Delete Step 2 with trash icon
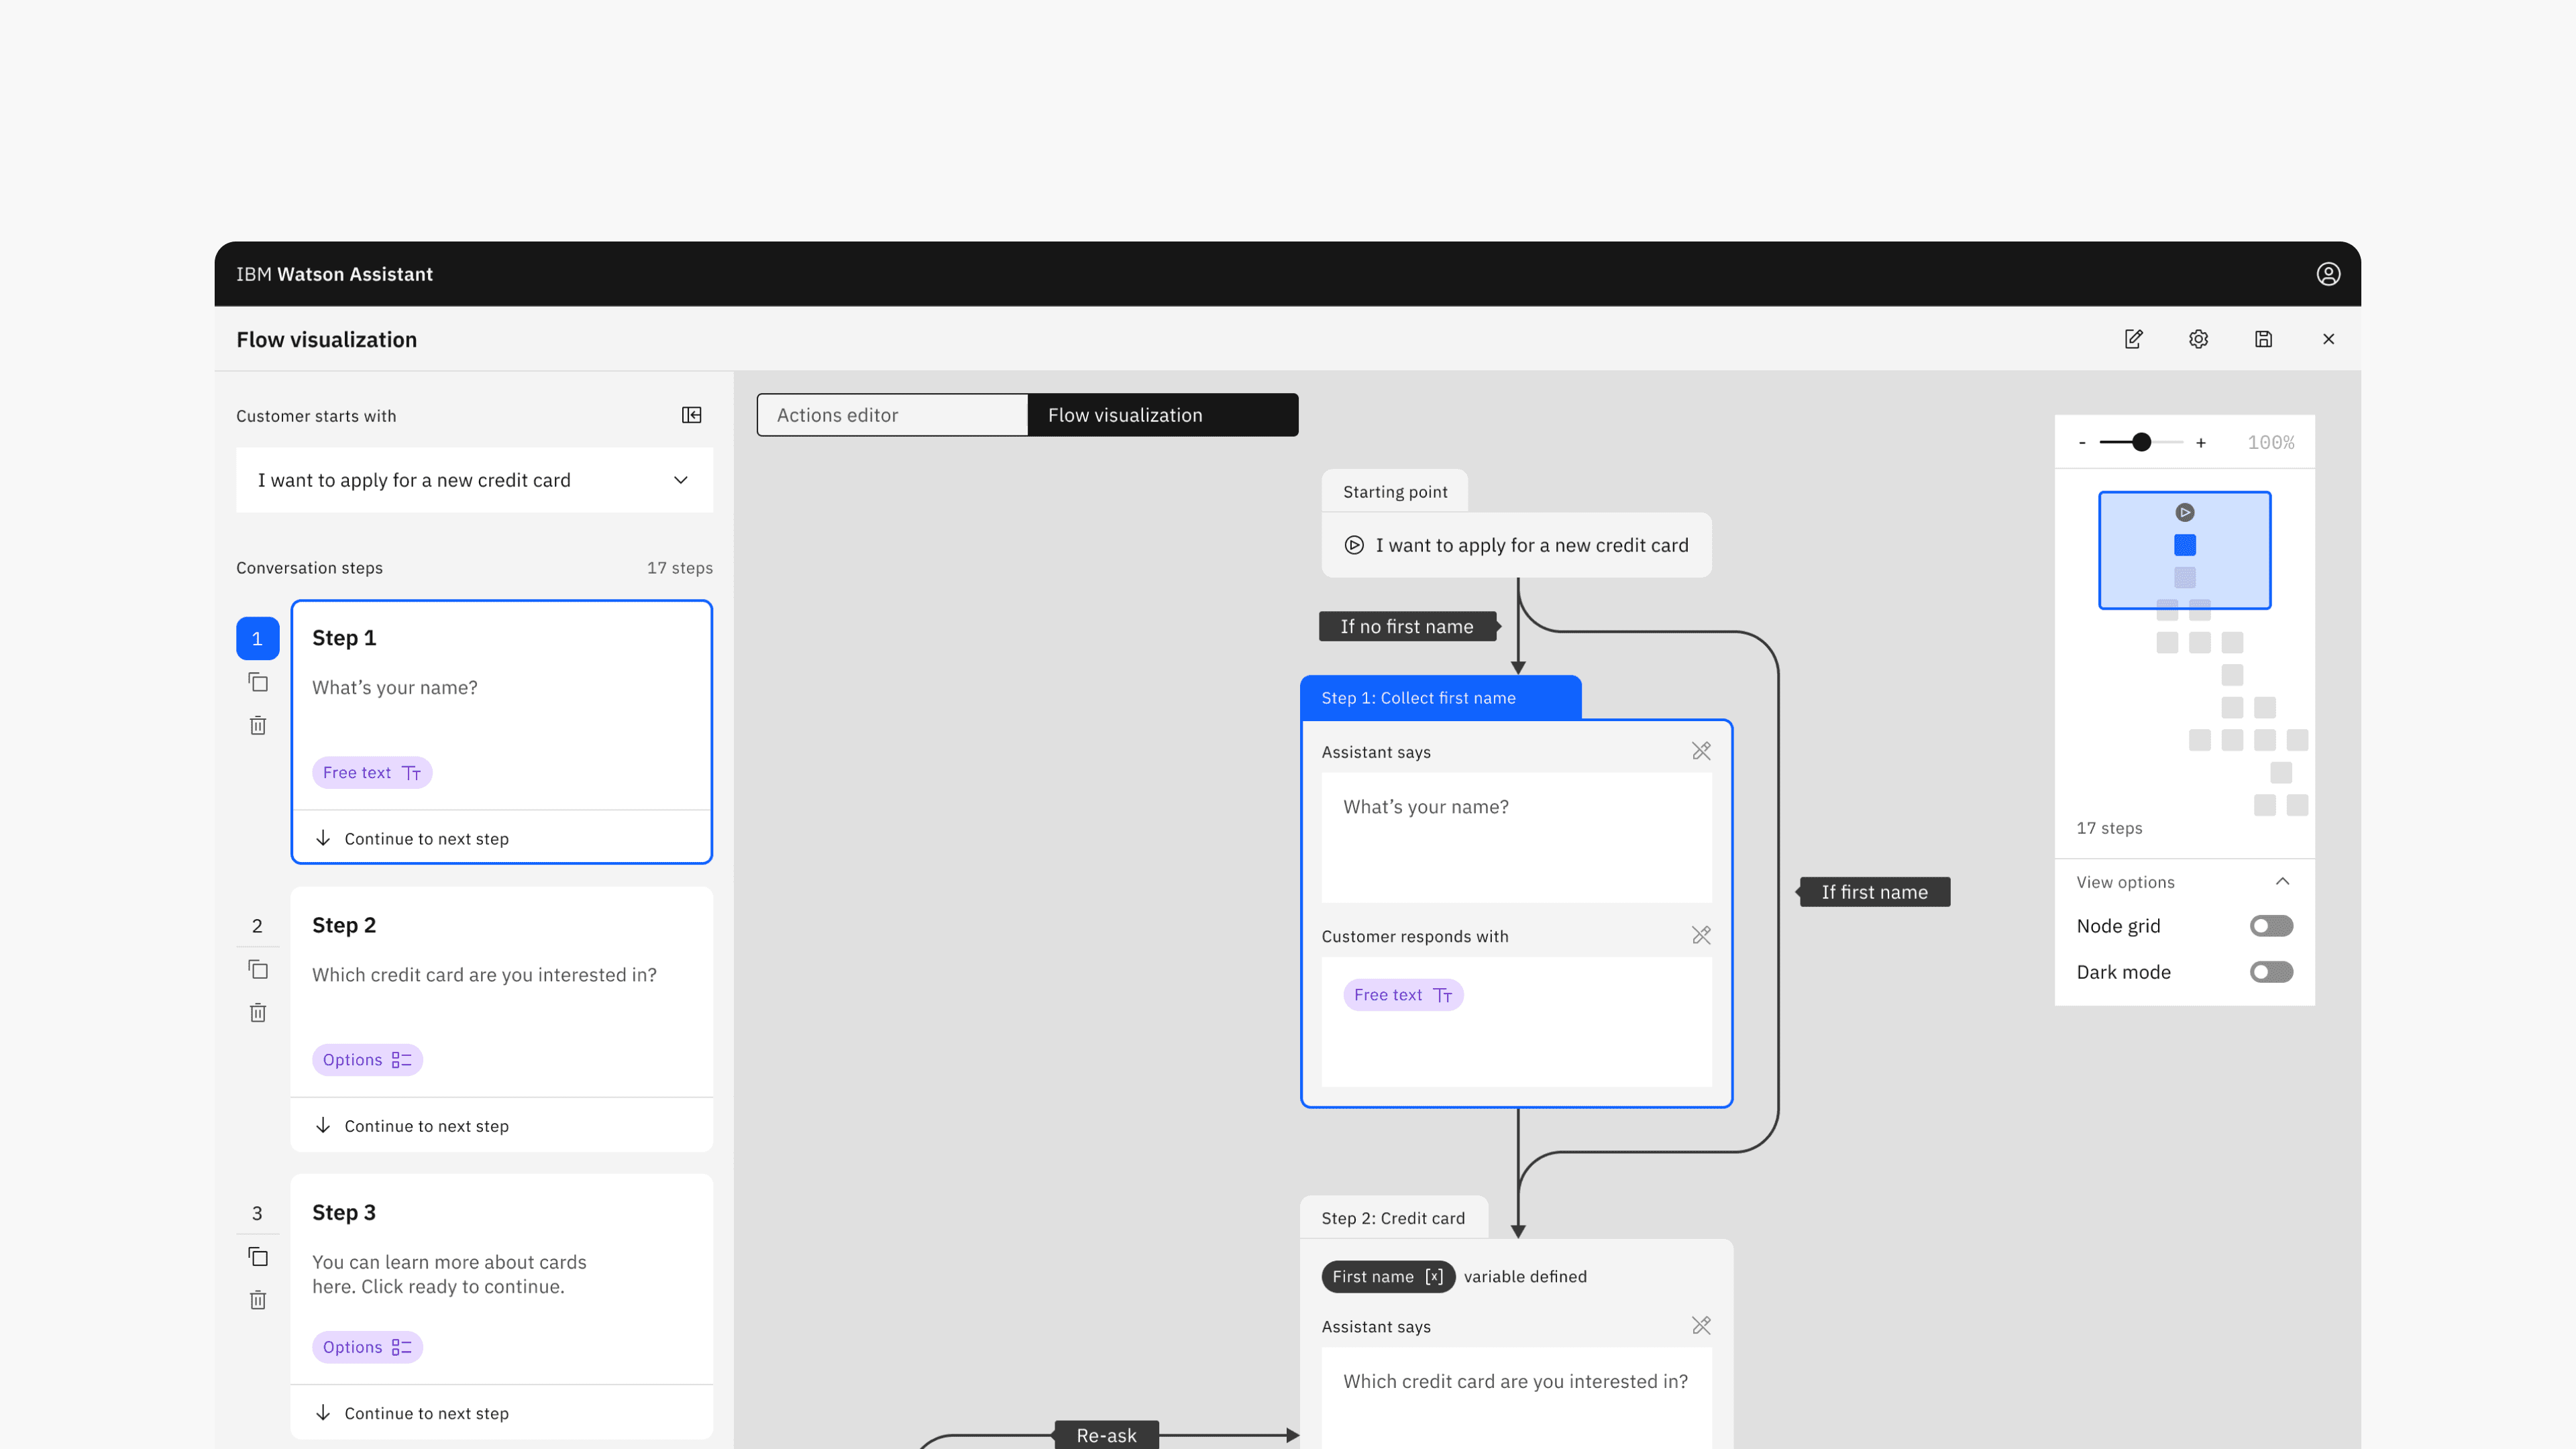 258,1013
